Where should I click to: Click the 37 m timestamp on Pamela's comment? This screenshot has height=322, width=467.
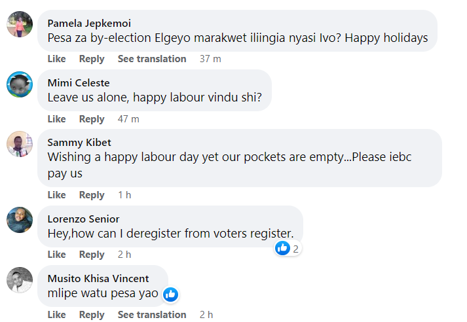pyautogui.click(x=210, y=59)
